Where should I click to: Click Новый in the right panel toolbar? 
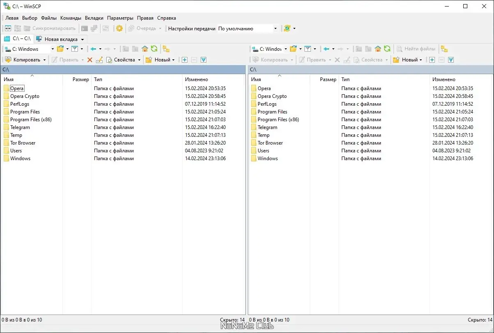pyautogui.click(x=405, y=60)
